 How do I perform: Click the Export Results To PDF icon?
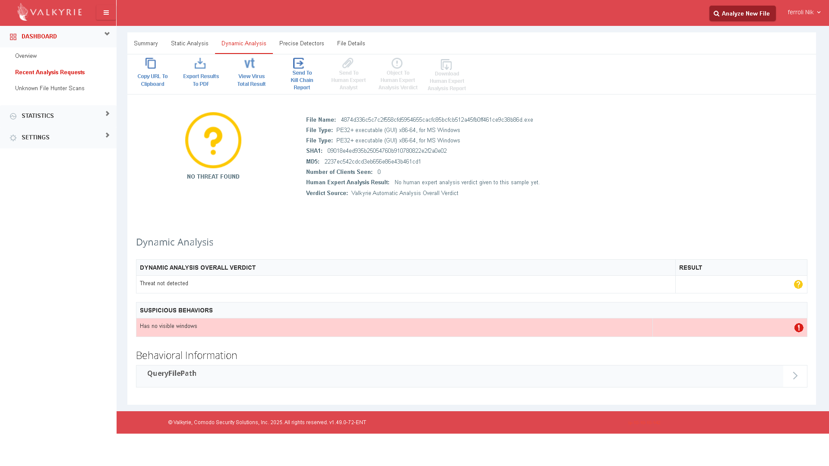[x=200, y=63]
